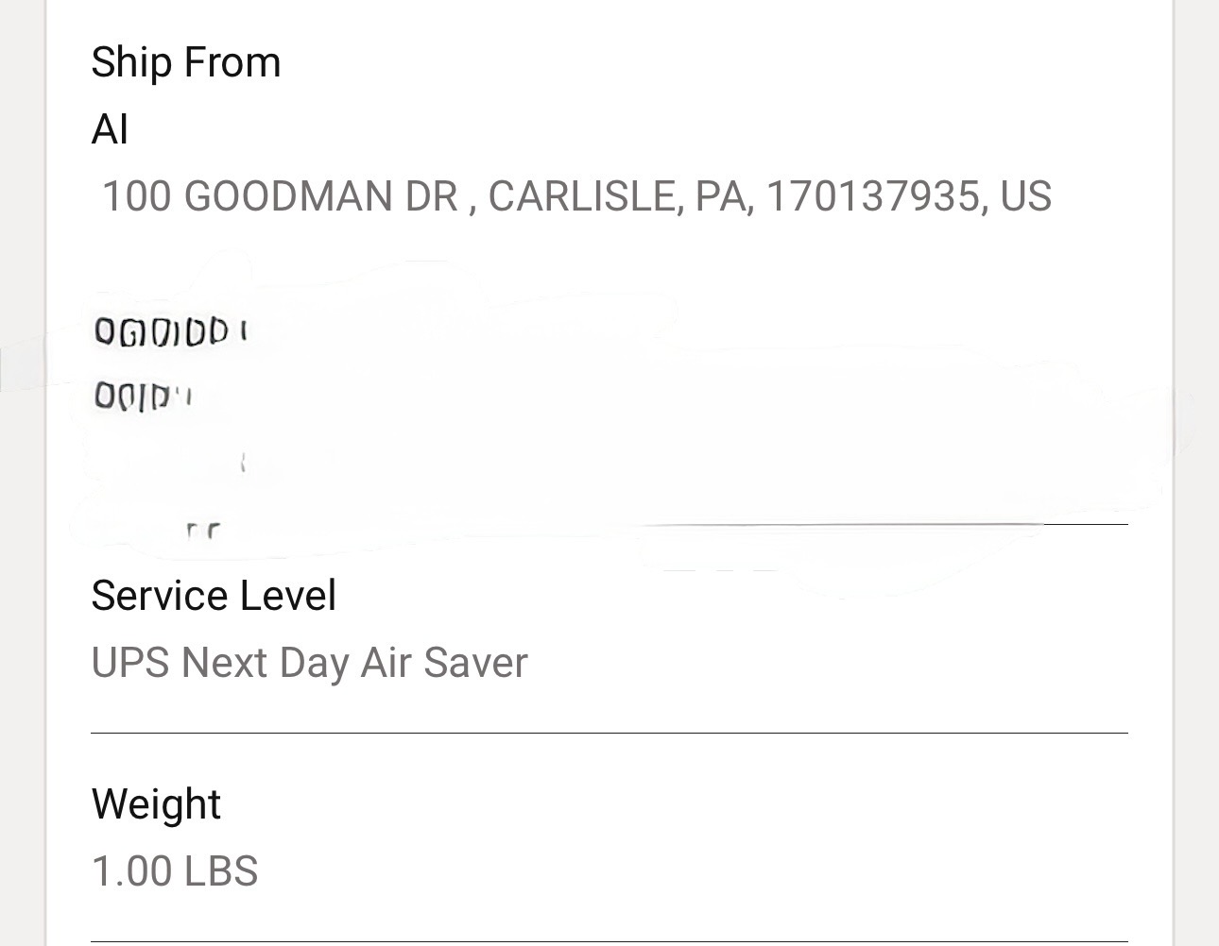1219x946 pixels.
Task: Click the Service Level heading
Action: [214, 596]
